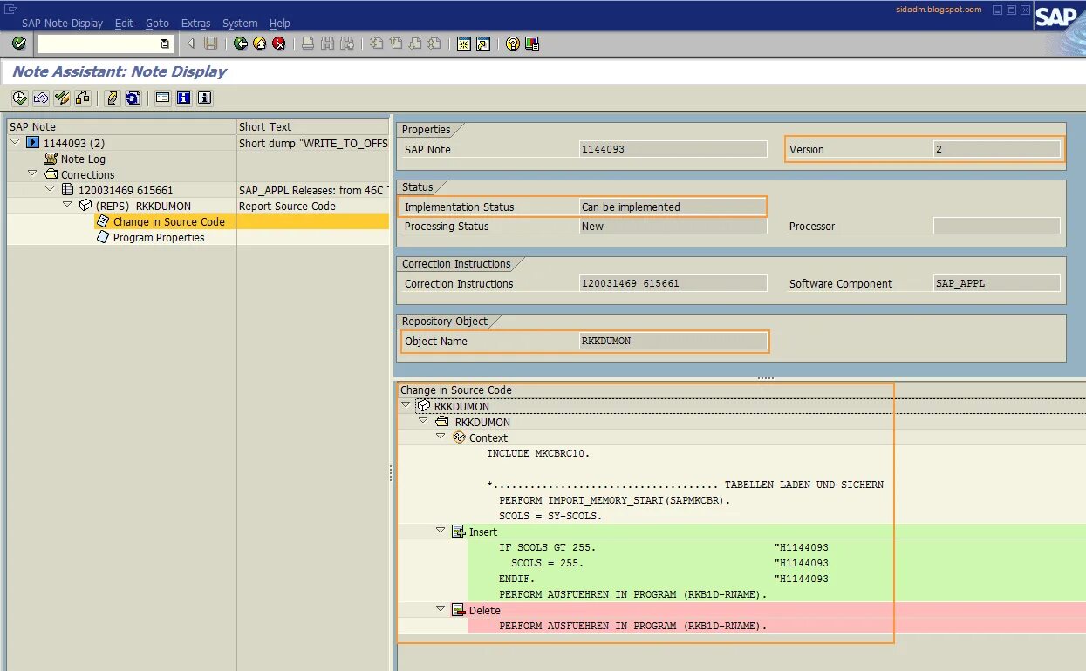Image resolution: width=1086 pixels, height=671 pixels.
Task: Collapse the 1144093 (2) note node
Action: (x=15, y=142)
